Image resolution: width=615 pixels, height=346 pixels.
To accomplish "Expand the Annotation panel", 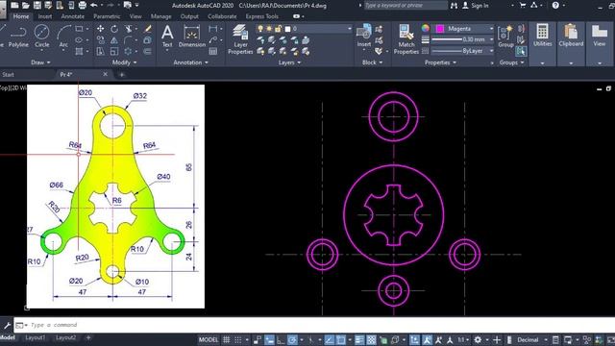I will point(190,62).
